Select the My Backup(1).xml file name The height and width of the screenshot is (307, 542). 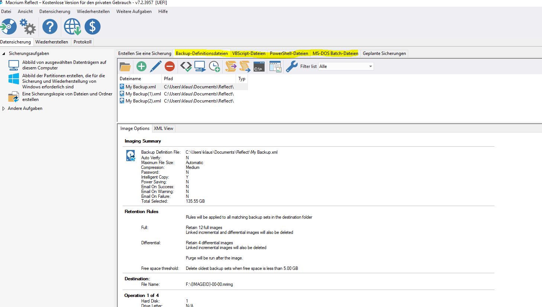(x=143, y=94)
